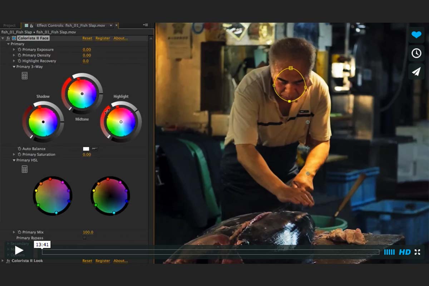Click the heart icon on the video player
This screenshot has width=429, height=286.
[416, 35]
